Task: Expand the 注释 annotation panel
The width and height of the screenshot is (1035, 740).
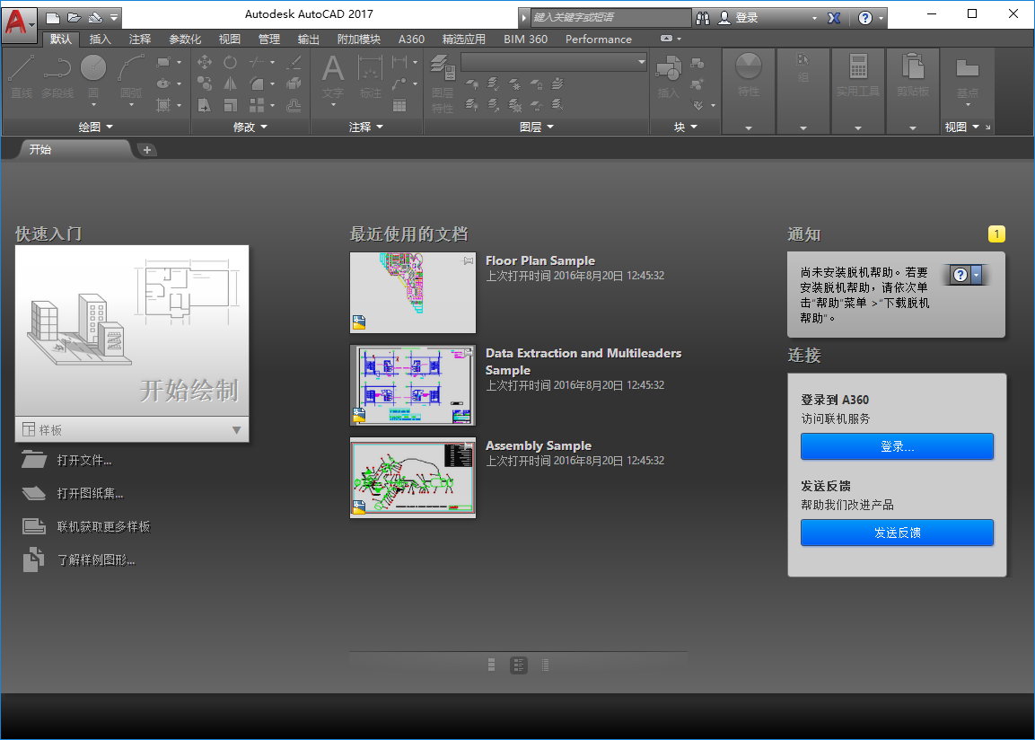Action: [x=365, y=127]
